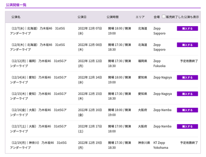This screenshot has height=157, width=206.
Task: Click date 2022年 12月 16日 (金)
Action: [90, 113]
